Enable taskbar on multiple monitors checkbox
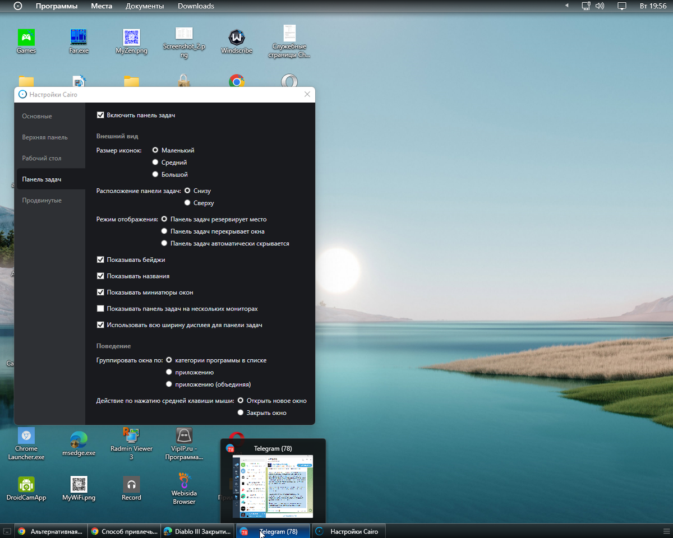The image size is (673, 538). [100, 308]
